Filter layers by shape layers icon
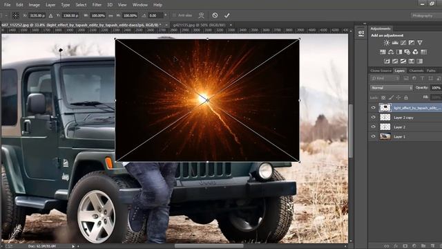Screen dimensions: 442x249 430,78
